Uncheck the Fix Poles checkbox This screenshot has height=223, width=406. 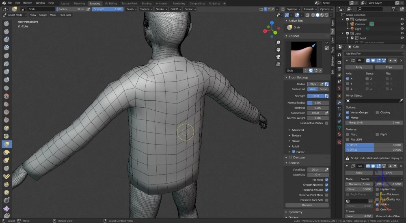click(327, 180)
